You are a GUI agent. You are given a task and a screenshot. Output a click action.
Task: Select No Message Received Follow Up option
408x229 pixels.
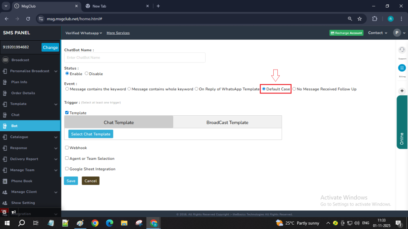coord(294,89)
